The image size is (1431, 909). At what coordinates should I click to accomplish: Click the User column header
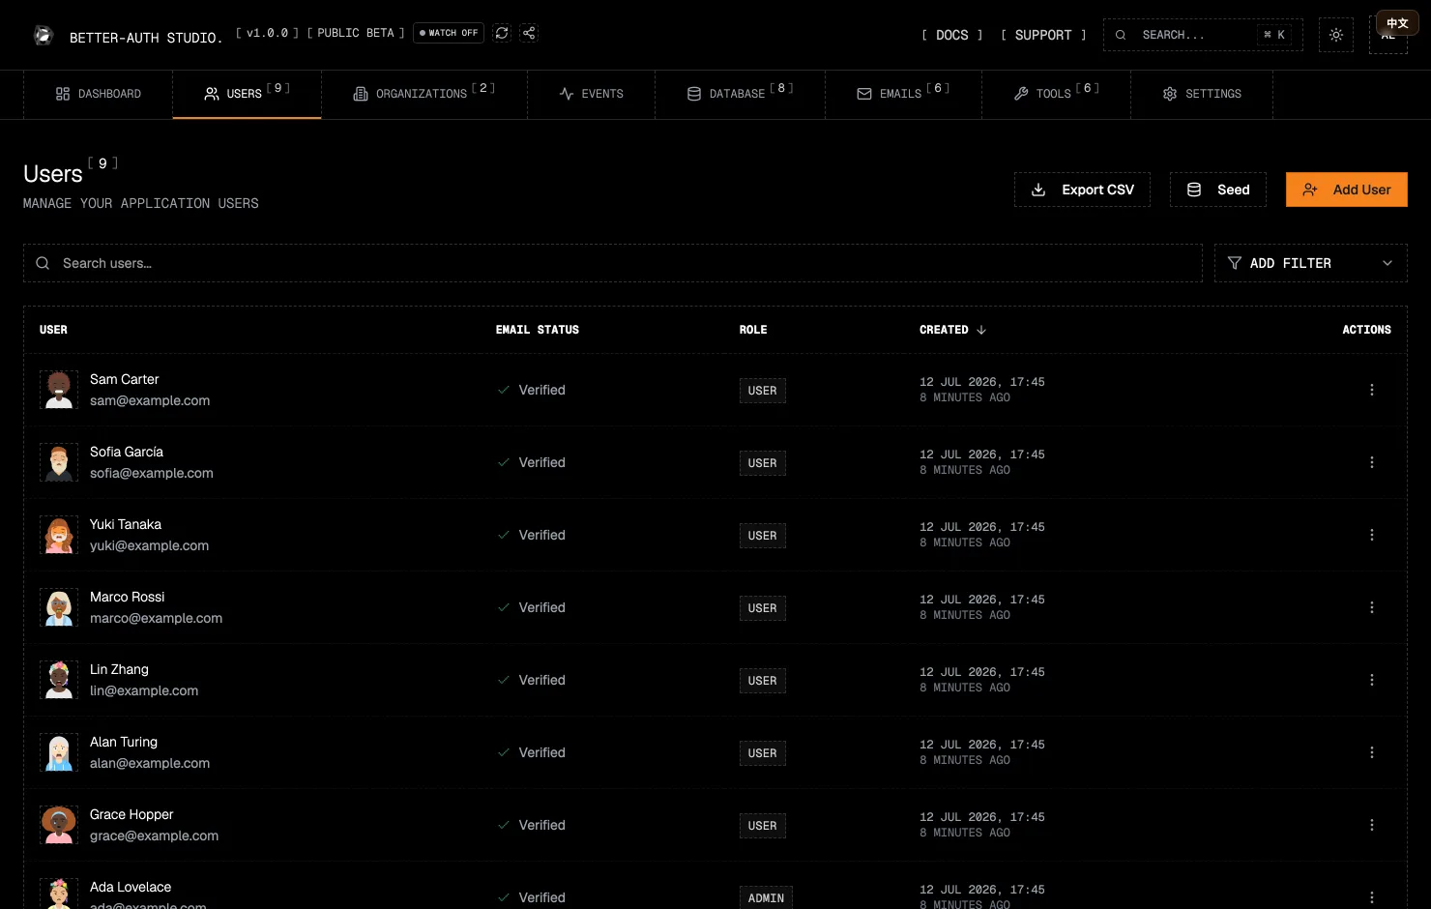53,330
